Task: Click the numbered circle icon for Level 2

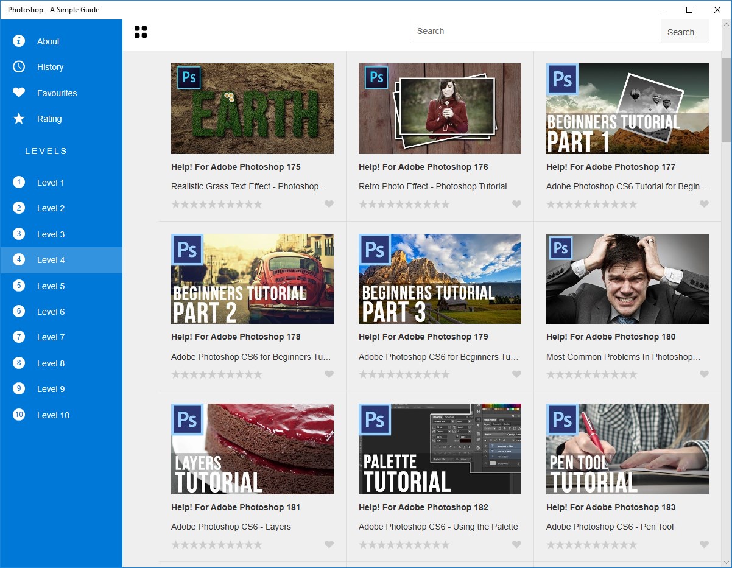Action: pos(19,208)
